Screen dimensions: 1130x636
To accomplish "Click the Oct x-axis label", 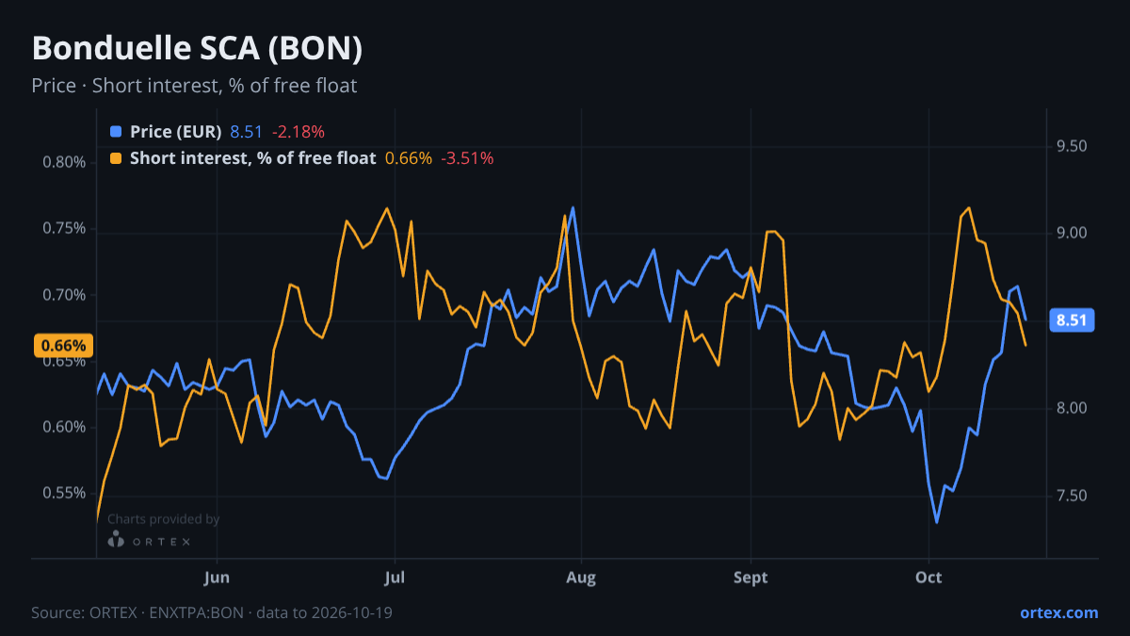I will coord(928,578).
